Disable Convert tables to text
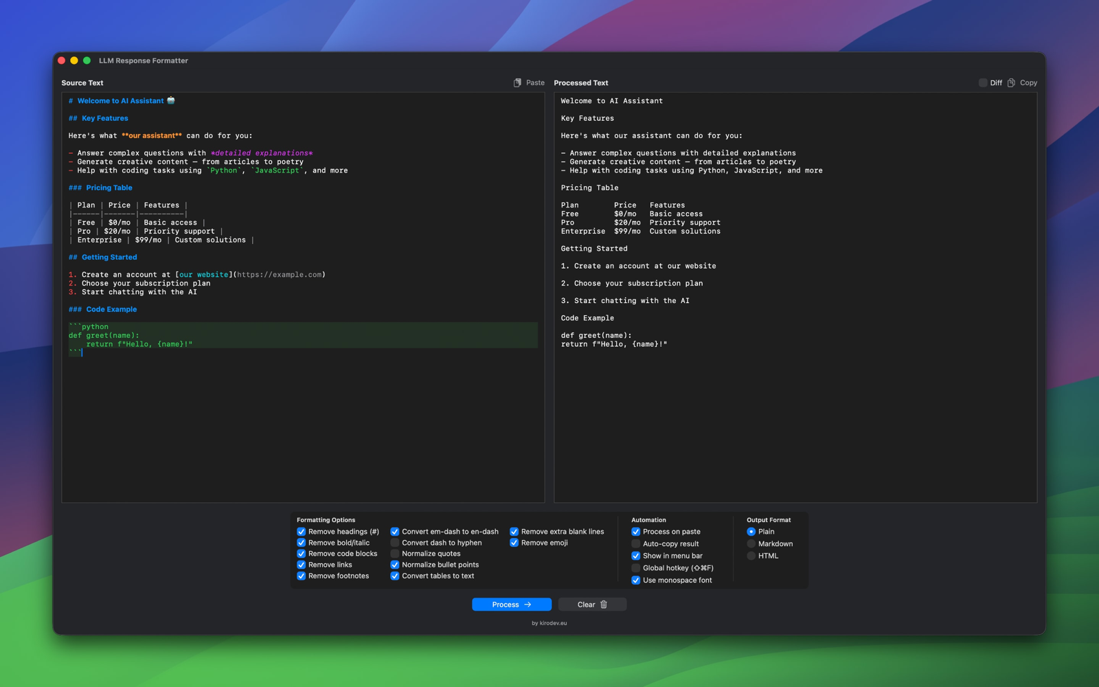The height and width of the screenshot is (687, 1099). click(394, 576)
